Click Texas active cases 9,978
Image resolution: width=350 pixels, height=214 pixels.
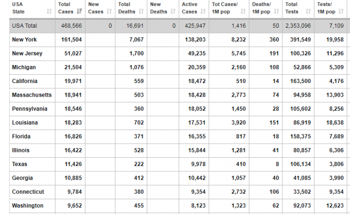pyautogui.click(x=198, y=164)
